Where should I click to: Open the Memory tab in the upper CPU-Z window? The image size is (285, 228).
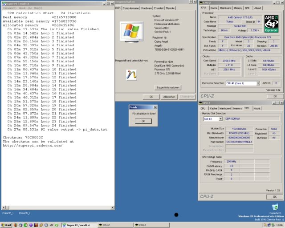tap(238, 8)
